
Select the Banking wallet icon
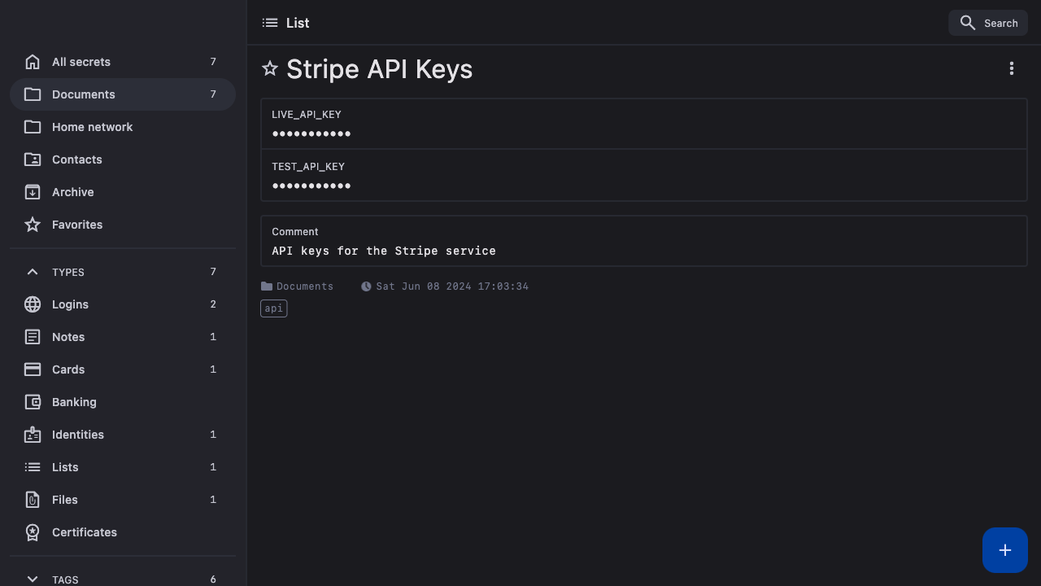point(33,402)
